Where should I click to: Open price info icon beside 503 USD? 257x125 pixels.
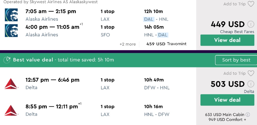(250, 84)
